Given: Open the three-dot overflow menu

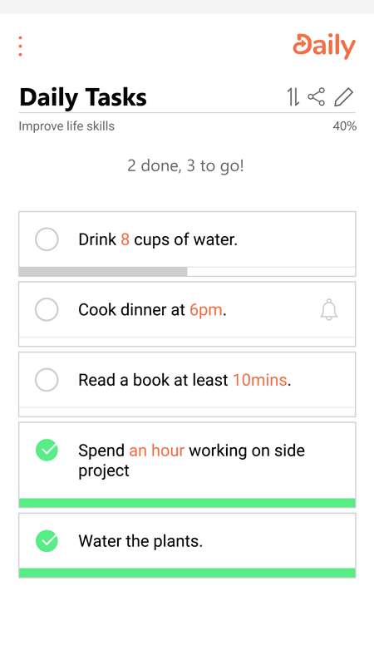Looking at the screenshot, I should [x=20, y=47].
